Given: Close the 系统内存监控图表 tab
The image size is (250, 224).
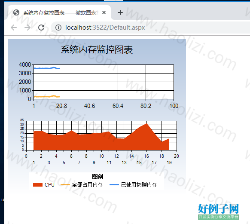Looking at the screenshot, I should pos(104,12).
